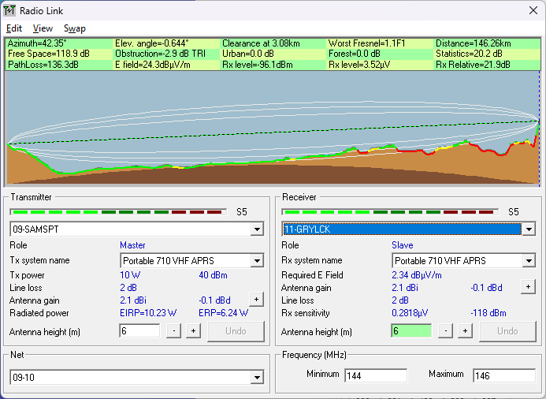Click the Minimum frequency field showing 144
Image resolution: width=546 pixels, height=399 pixels.
[376, 375]
